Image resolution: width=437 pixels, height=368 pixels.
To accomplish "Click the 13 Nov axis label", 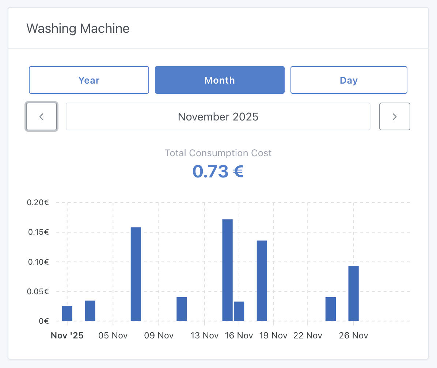I will [205, 335].
